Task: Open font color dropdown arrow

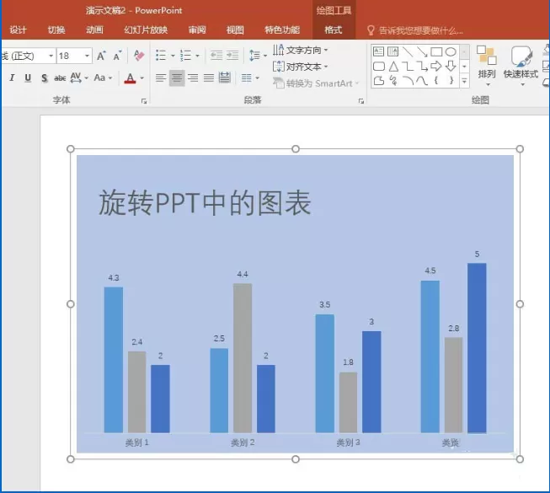Action: pos(142,78)
